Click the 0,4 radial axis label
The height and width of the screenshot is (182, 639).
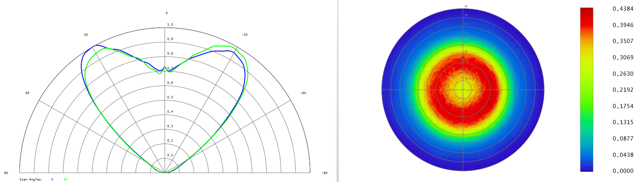pos(170,112)
